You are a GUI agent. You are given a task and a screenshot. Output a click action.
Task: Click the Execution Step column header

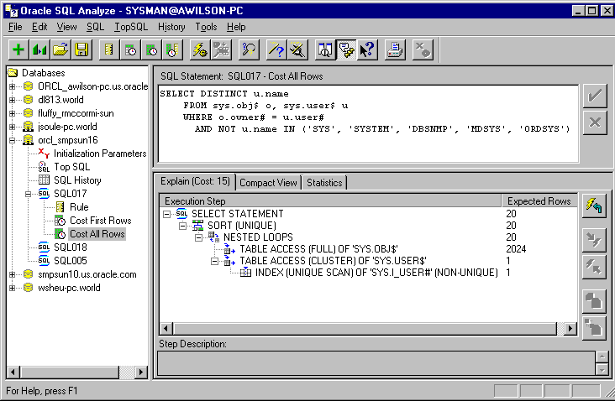(331, 200)
